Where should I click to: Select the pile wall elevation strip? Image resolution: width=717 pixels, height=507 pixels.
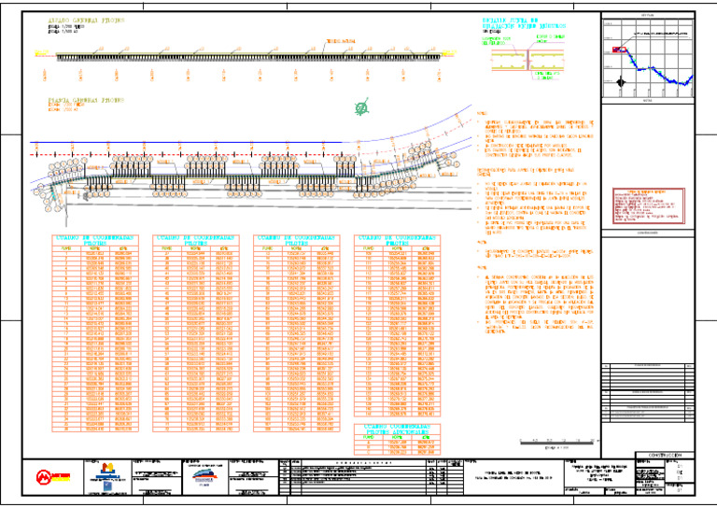[x=248, y=57]
